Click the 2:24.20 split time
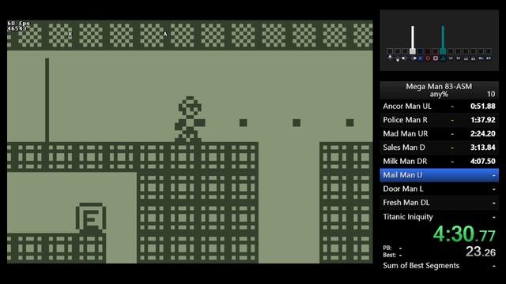Screen dimensions: 506x284 click(x=483, y=133)
